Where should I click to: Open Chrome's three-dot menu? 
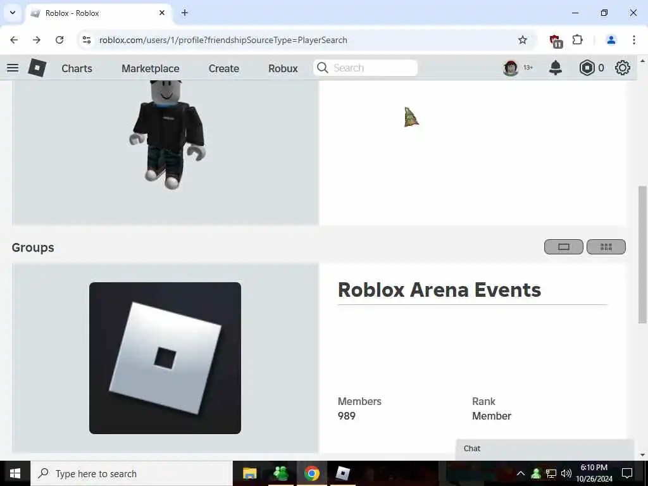click(x=634, y=40)
